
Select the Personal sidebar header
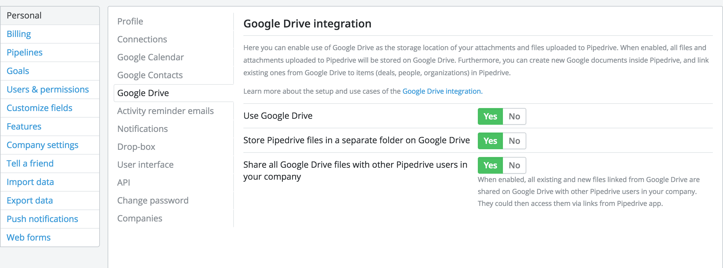coord(50,16)
